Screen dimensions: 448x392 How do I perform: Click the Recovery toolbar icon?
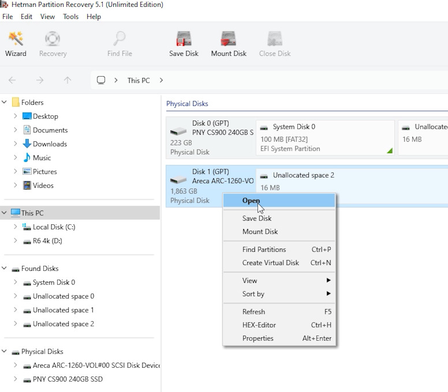tap(53, 44)
